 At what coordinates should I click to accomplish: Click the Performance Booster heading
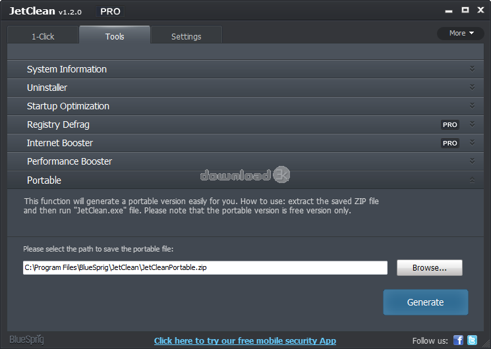(x=69, y=161)
